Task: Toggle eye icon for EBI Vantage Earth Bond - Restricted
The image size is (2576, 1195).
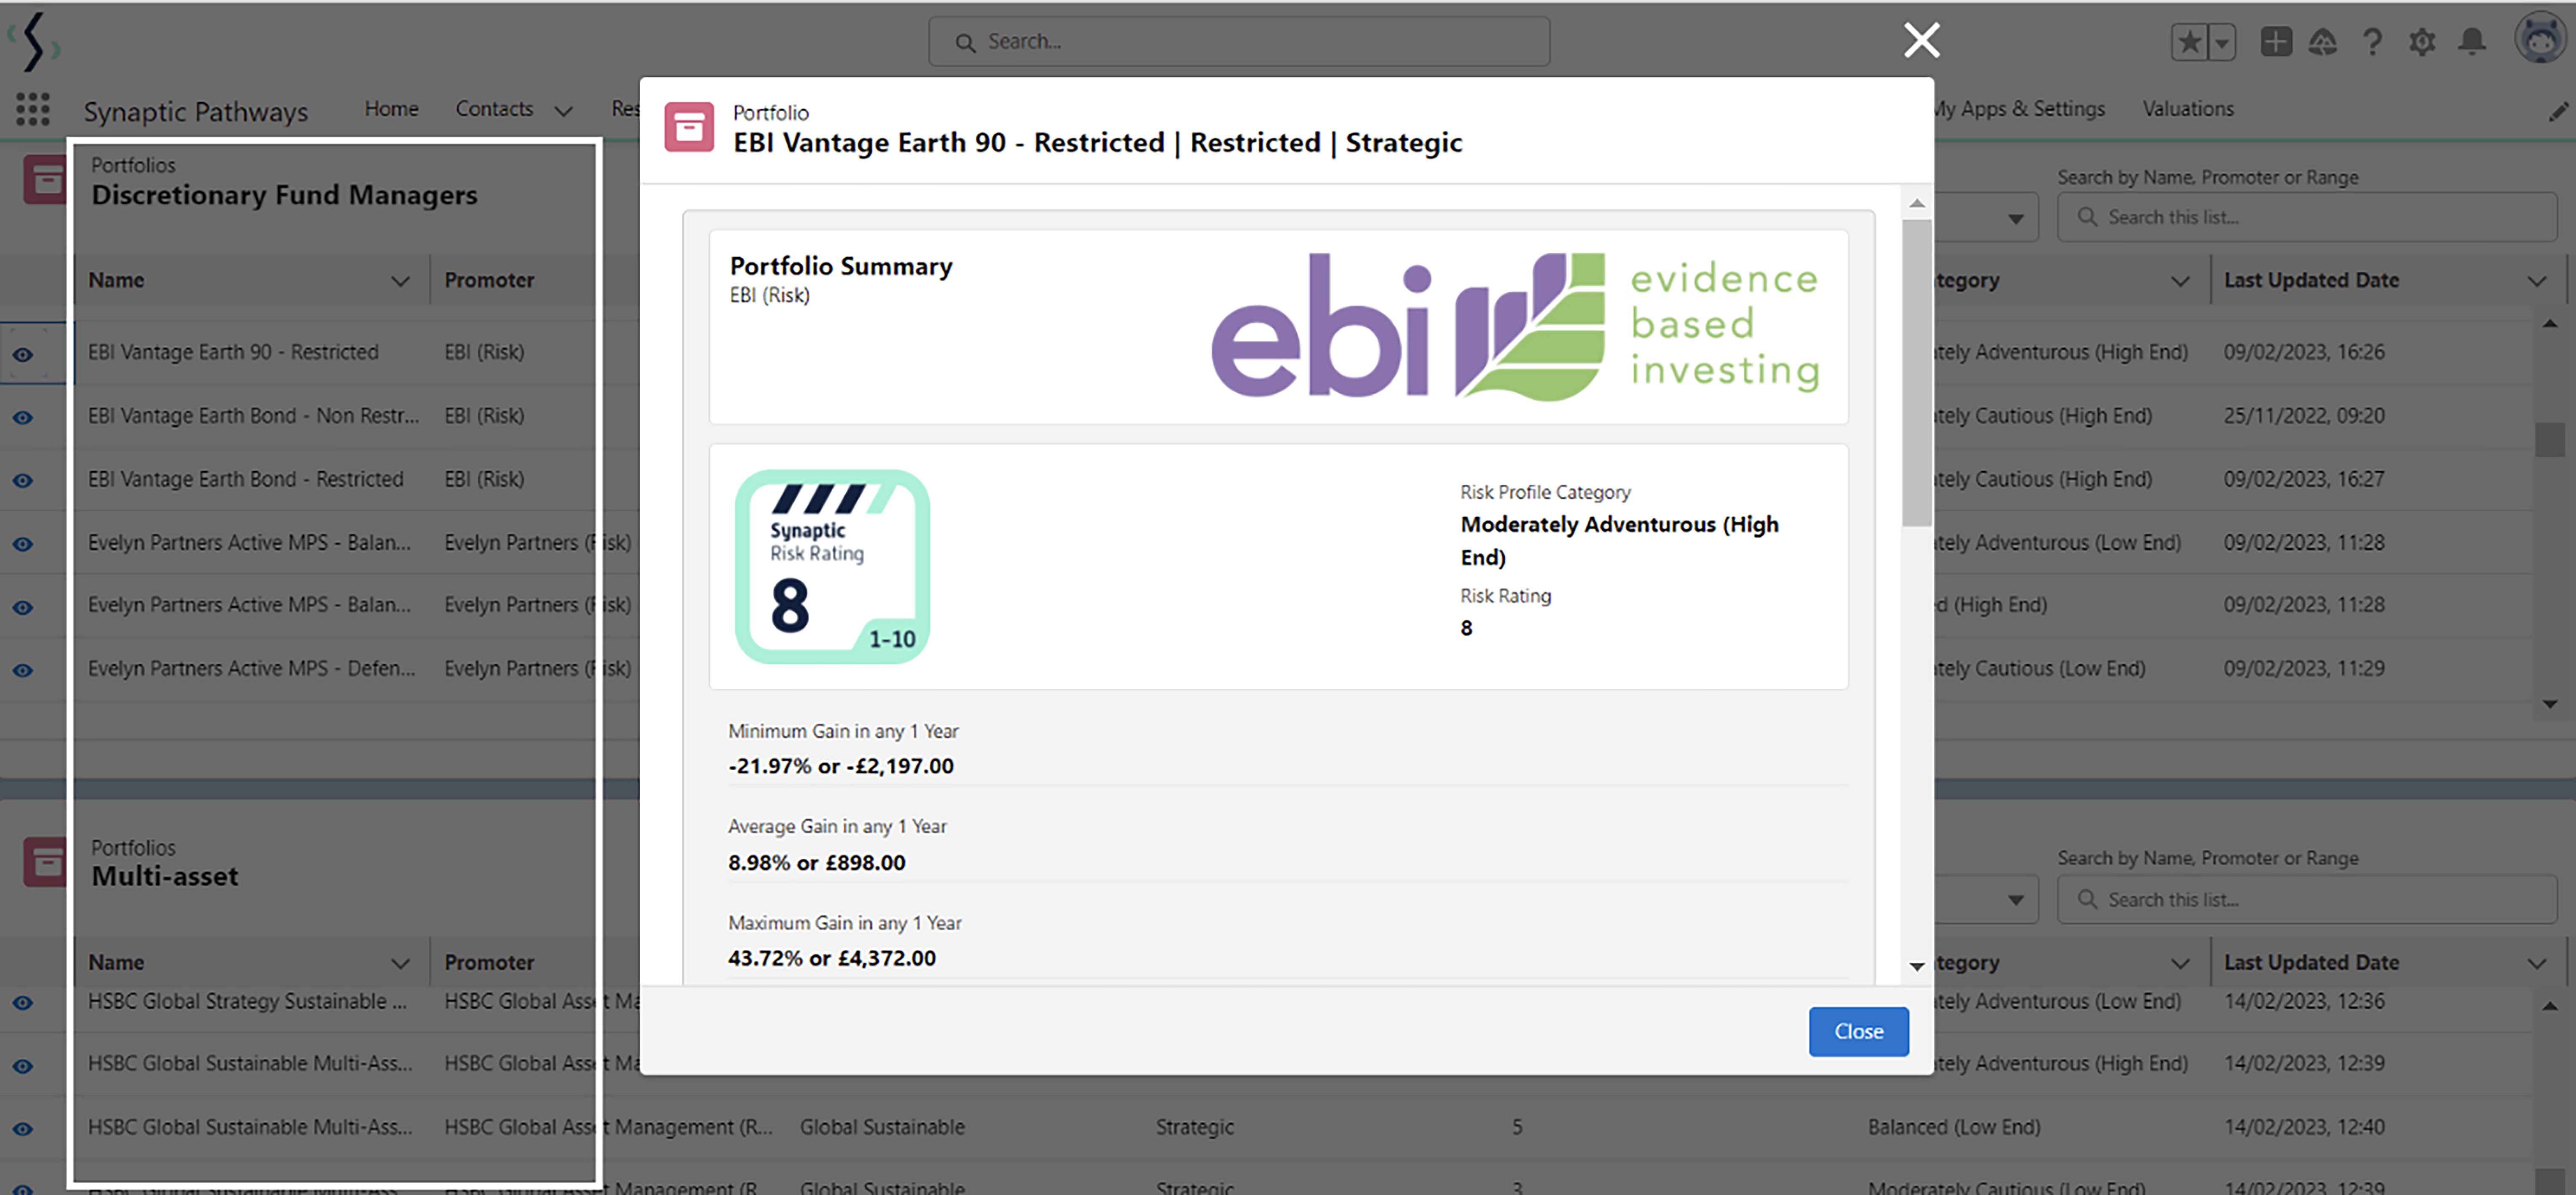Action: [23, 480]
